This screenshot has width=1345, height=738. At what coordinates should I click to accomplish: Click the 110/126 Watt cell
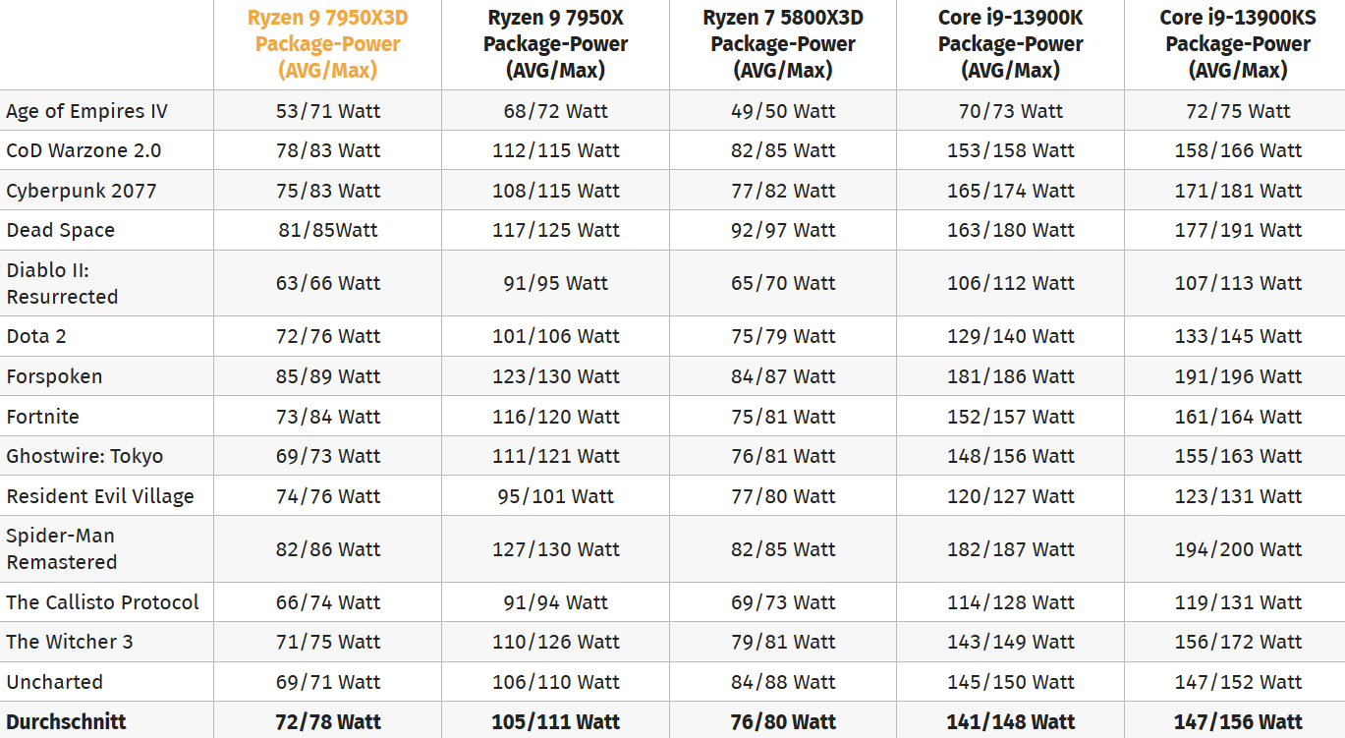pos(556,642)
